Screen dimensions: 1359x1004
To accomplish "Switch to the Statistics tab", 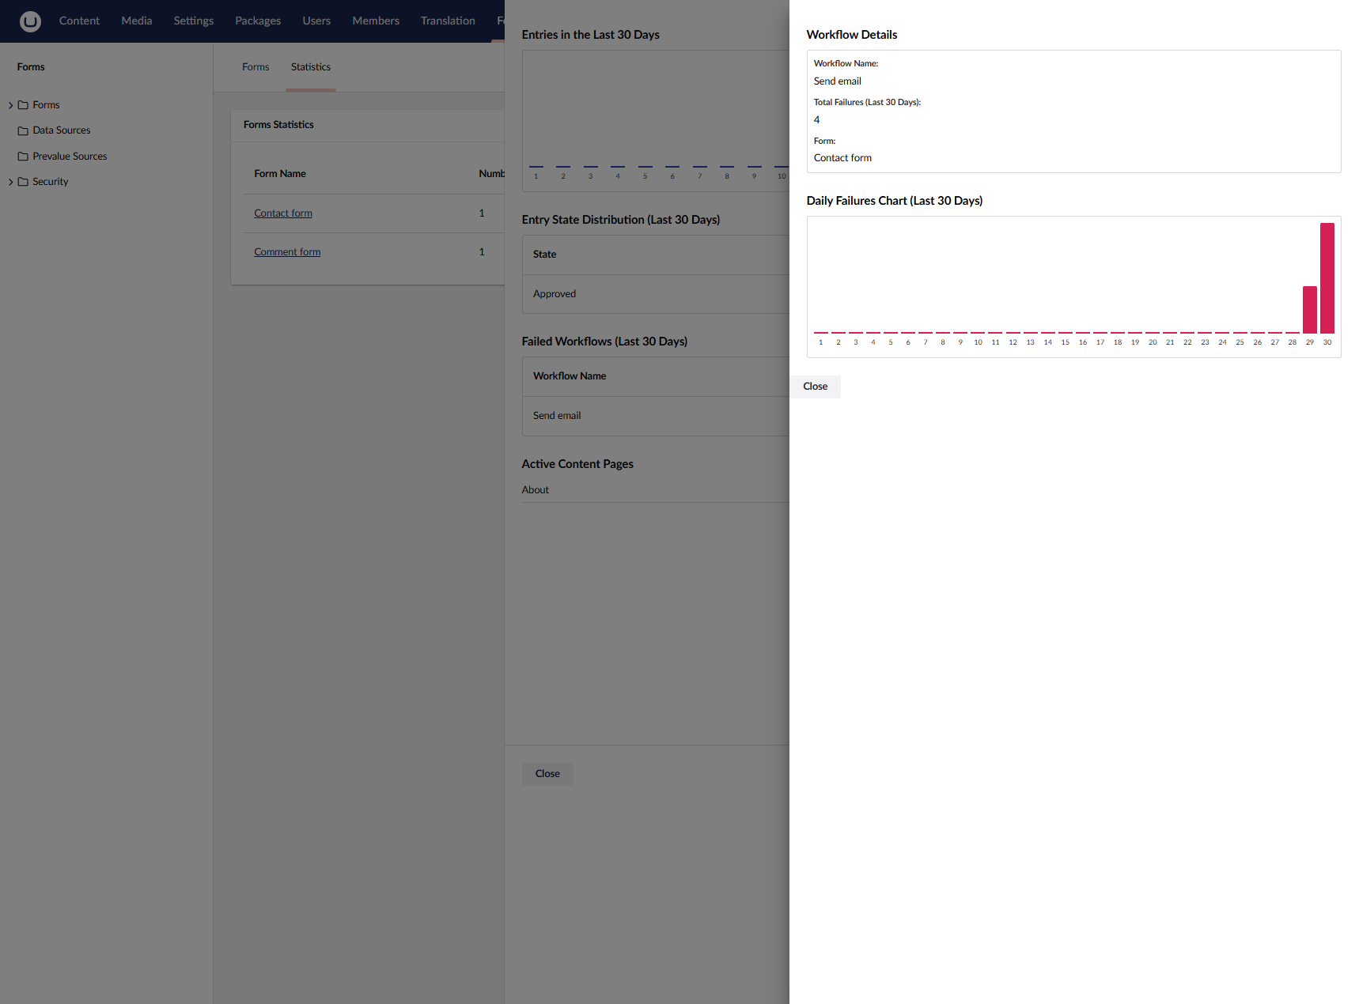I will click(310, 67).
